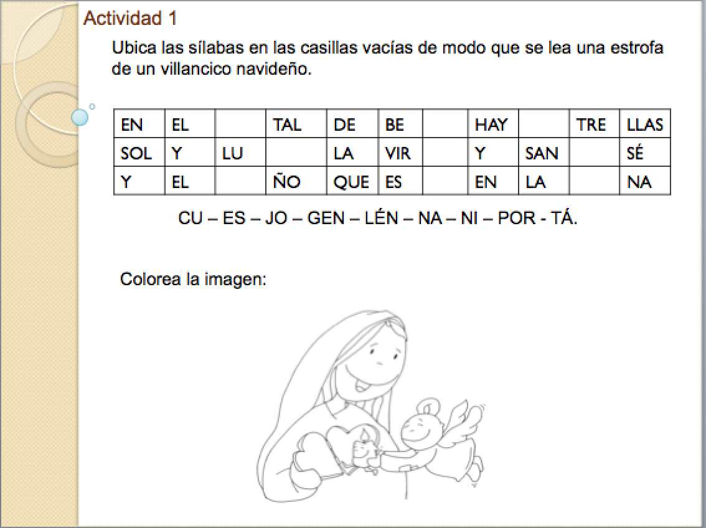This screenshot has height=528, width=706.
Task: Click the TAL cell in the table
Action: pos(288,125)
